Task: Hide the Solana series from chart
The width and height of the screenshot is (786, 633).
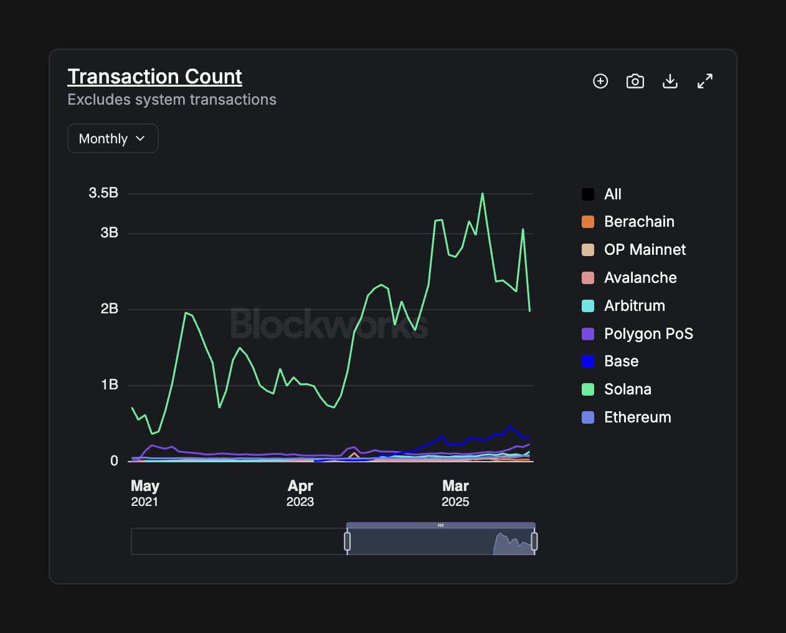Action: click(627, 389)
